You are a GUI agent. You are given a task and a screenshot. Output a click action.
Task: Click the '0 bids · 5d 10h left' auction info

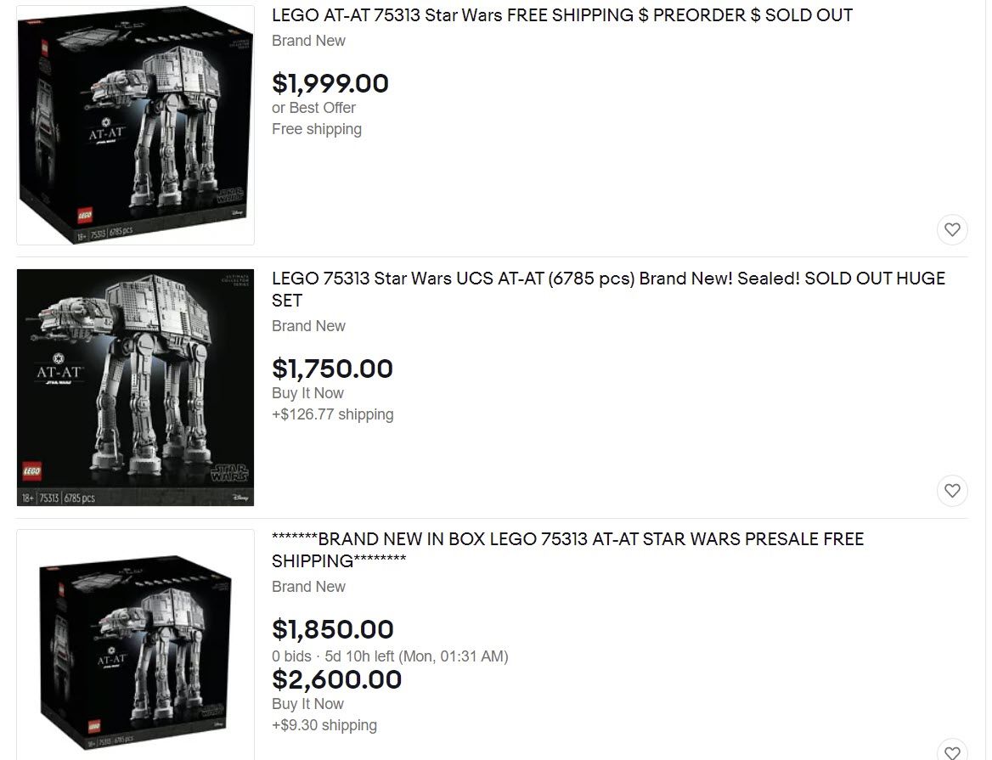[x=390, y=656]
